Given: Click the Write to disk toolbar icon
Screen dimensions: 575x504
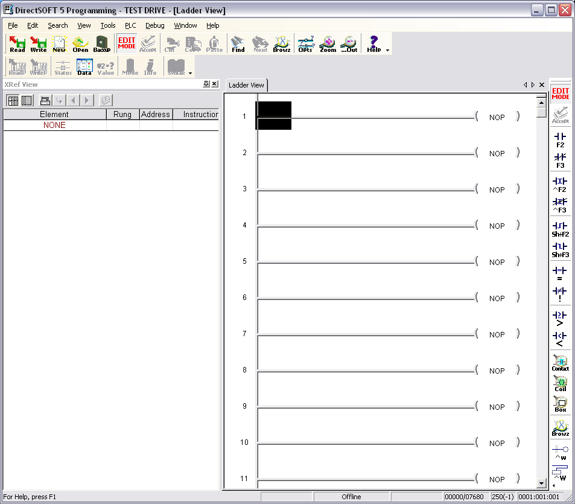Looking at the screenshot, I should click(38, 44).
